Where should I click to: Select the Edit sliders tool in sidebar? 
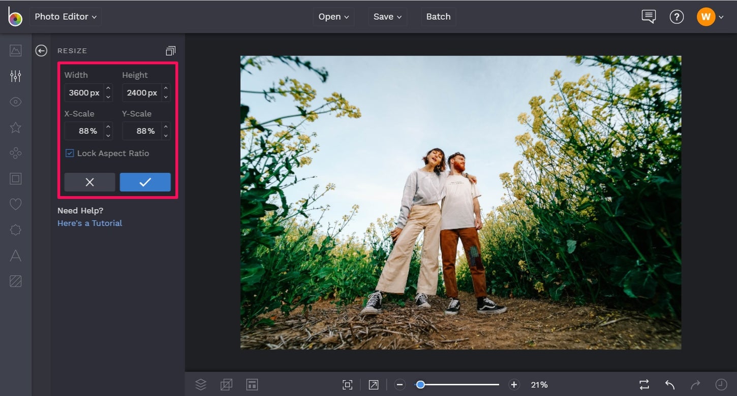[x=15, y=76]
